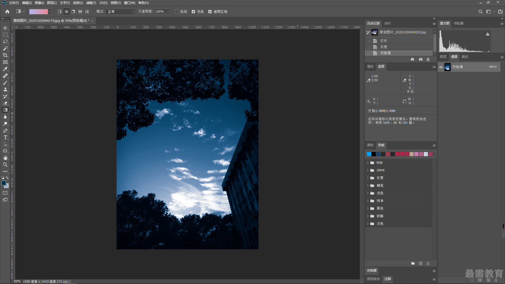The image size is (505, 284).
Task: Select the Eraser tool
Action: click(5, 103)
